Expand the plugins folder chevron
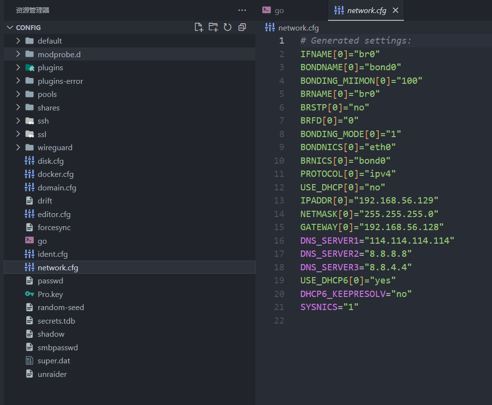Screen dimensions: 492x405 point(18,67)
